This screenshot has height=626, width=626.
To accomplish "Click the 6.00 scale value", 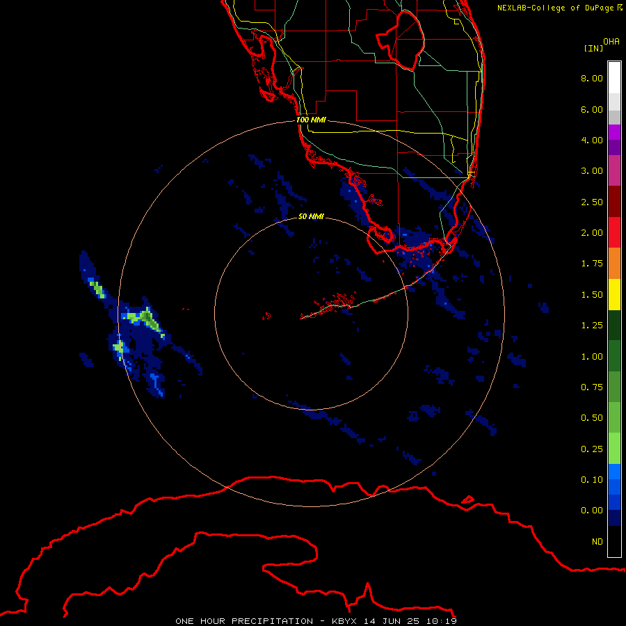I will click(592, 109).
